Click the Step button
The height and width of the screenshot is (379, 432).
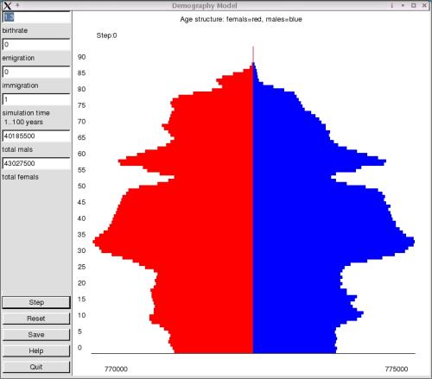coord(36,302)
